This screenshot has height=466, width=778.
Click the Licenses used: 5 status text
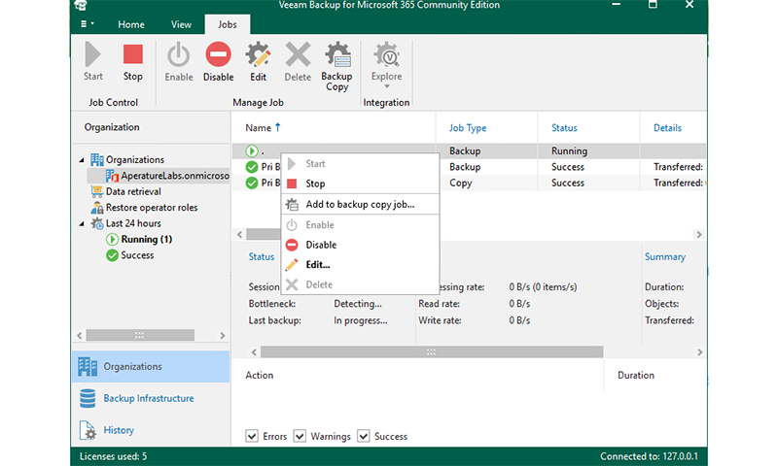(113, 456)
